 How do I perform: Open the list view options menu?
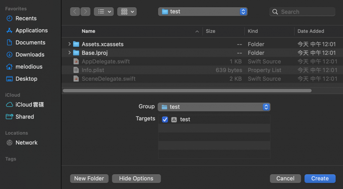tap(104, 12)
